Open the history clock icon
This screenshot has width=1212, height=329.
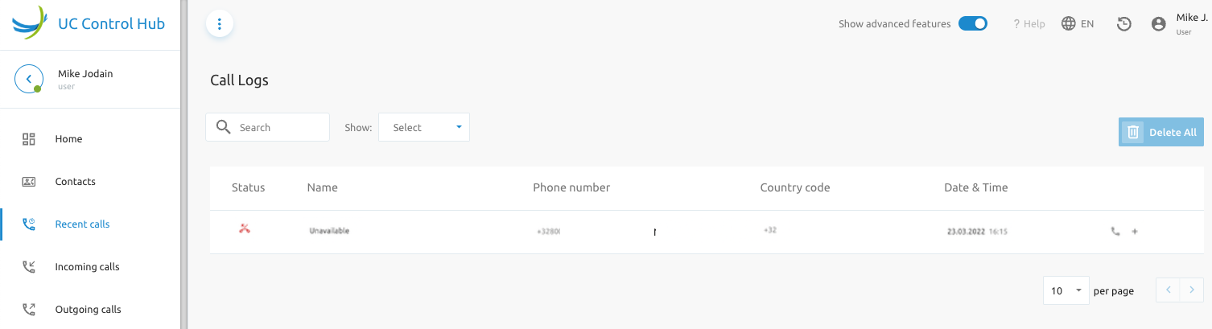1124,24
